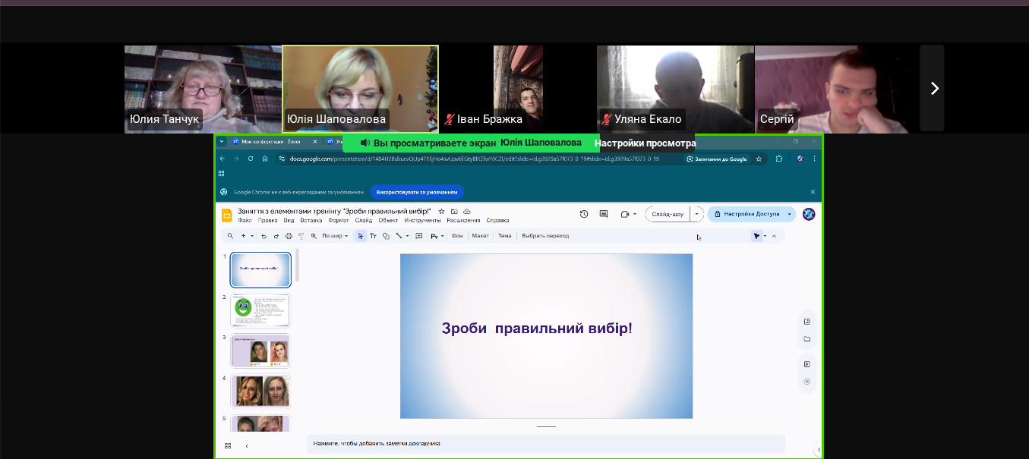Click the insert shape tool icon
The width and height of the screenshot is (1029, 459).
tap(386, 236)
